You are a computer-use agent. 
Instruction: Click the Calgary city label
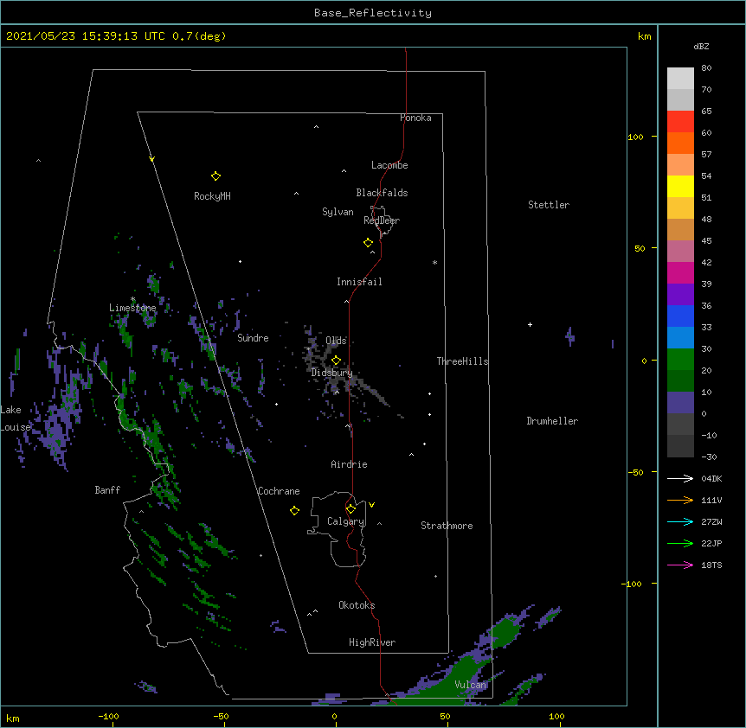point(346,521)
